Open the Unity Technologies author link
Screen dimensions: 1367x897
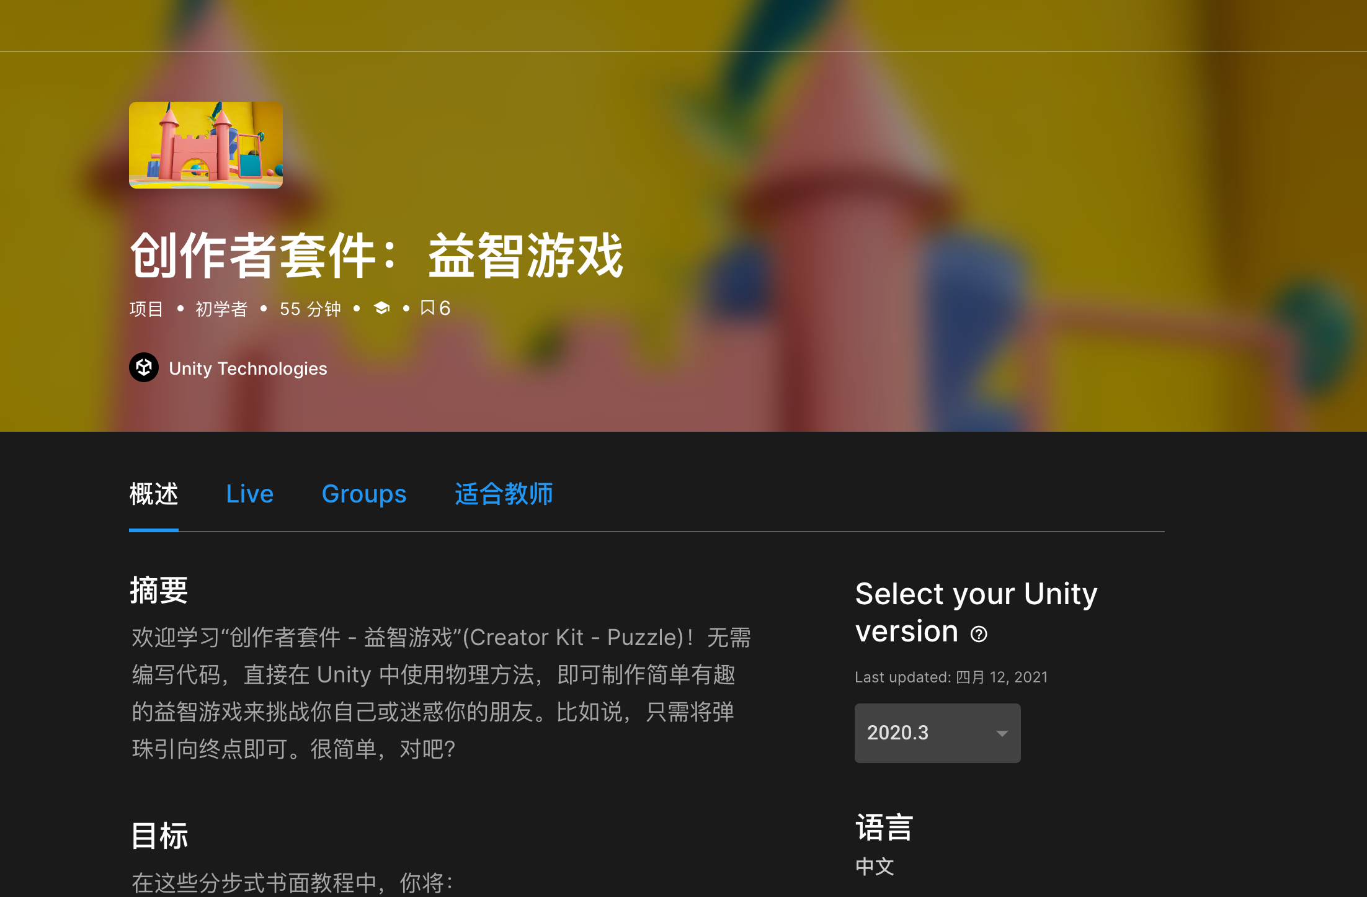(x=247, y=368)
